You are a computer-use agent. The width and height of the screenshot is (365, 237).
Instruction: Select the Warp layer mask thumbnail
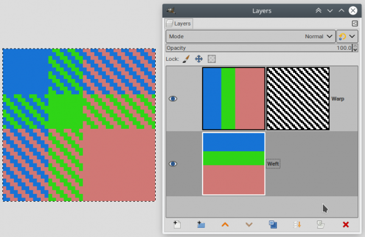297,98
